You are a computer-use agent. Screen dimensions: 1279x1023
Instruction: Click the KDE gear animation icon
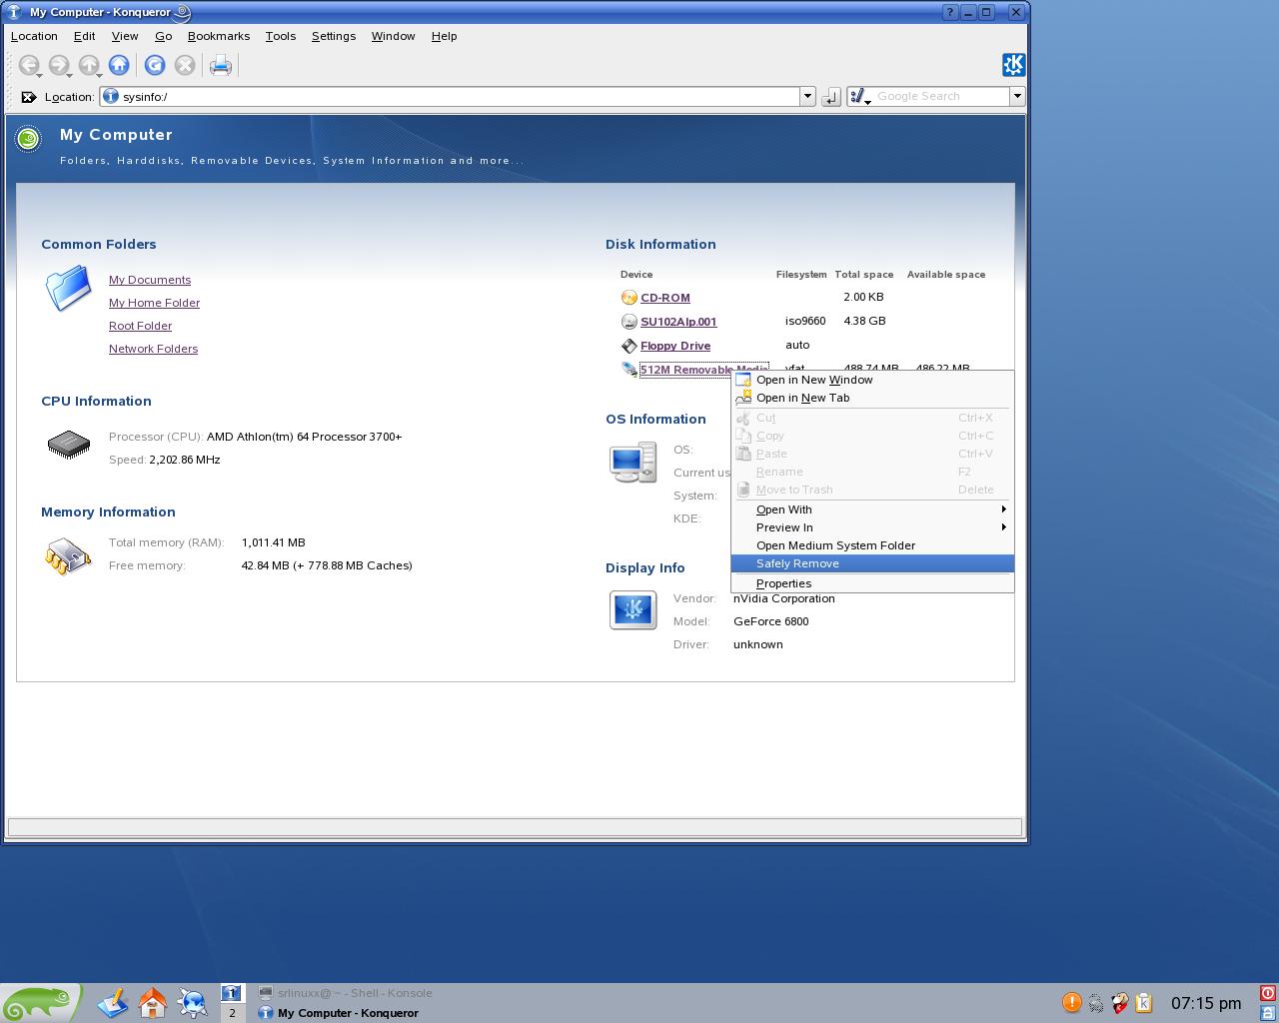click(1013, 65)
